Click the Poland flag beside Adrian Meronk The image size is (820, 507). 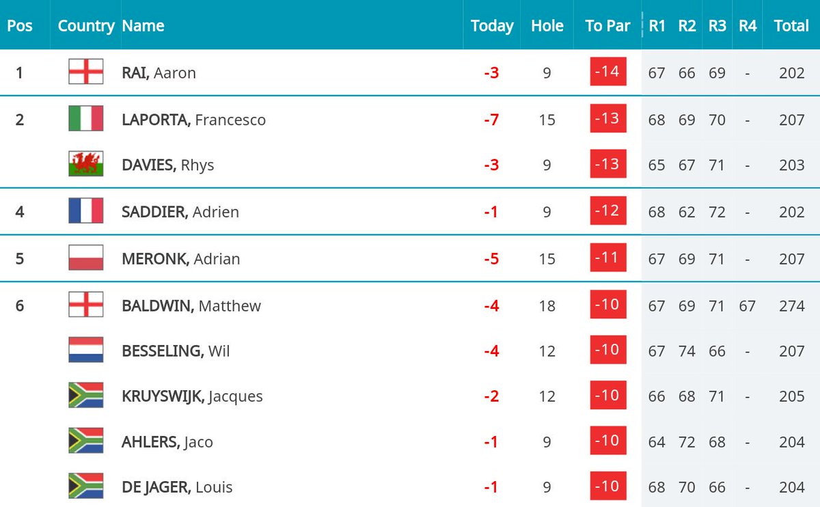click(x=86, y=258)
